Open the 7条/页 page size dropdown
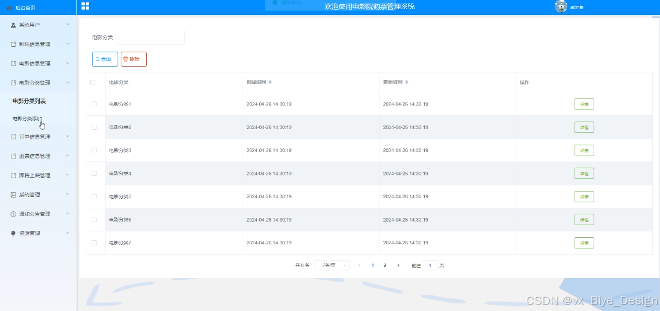 point(332,265)
